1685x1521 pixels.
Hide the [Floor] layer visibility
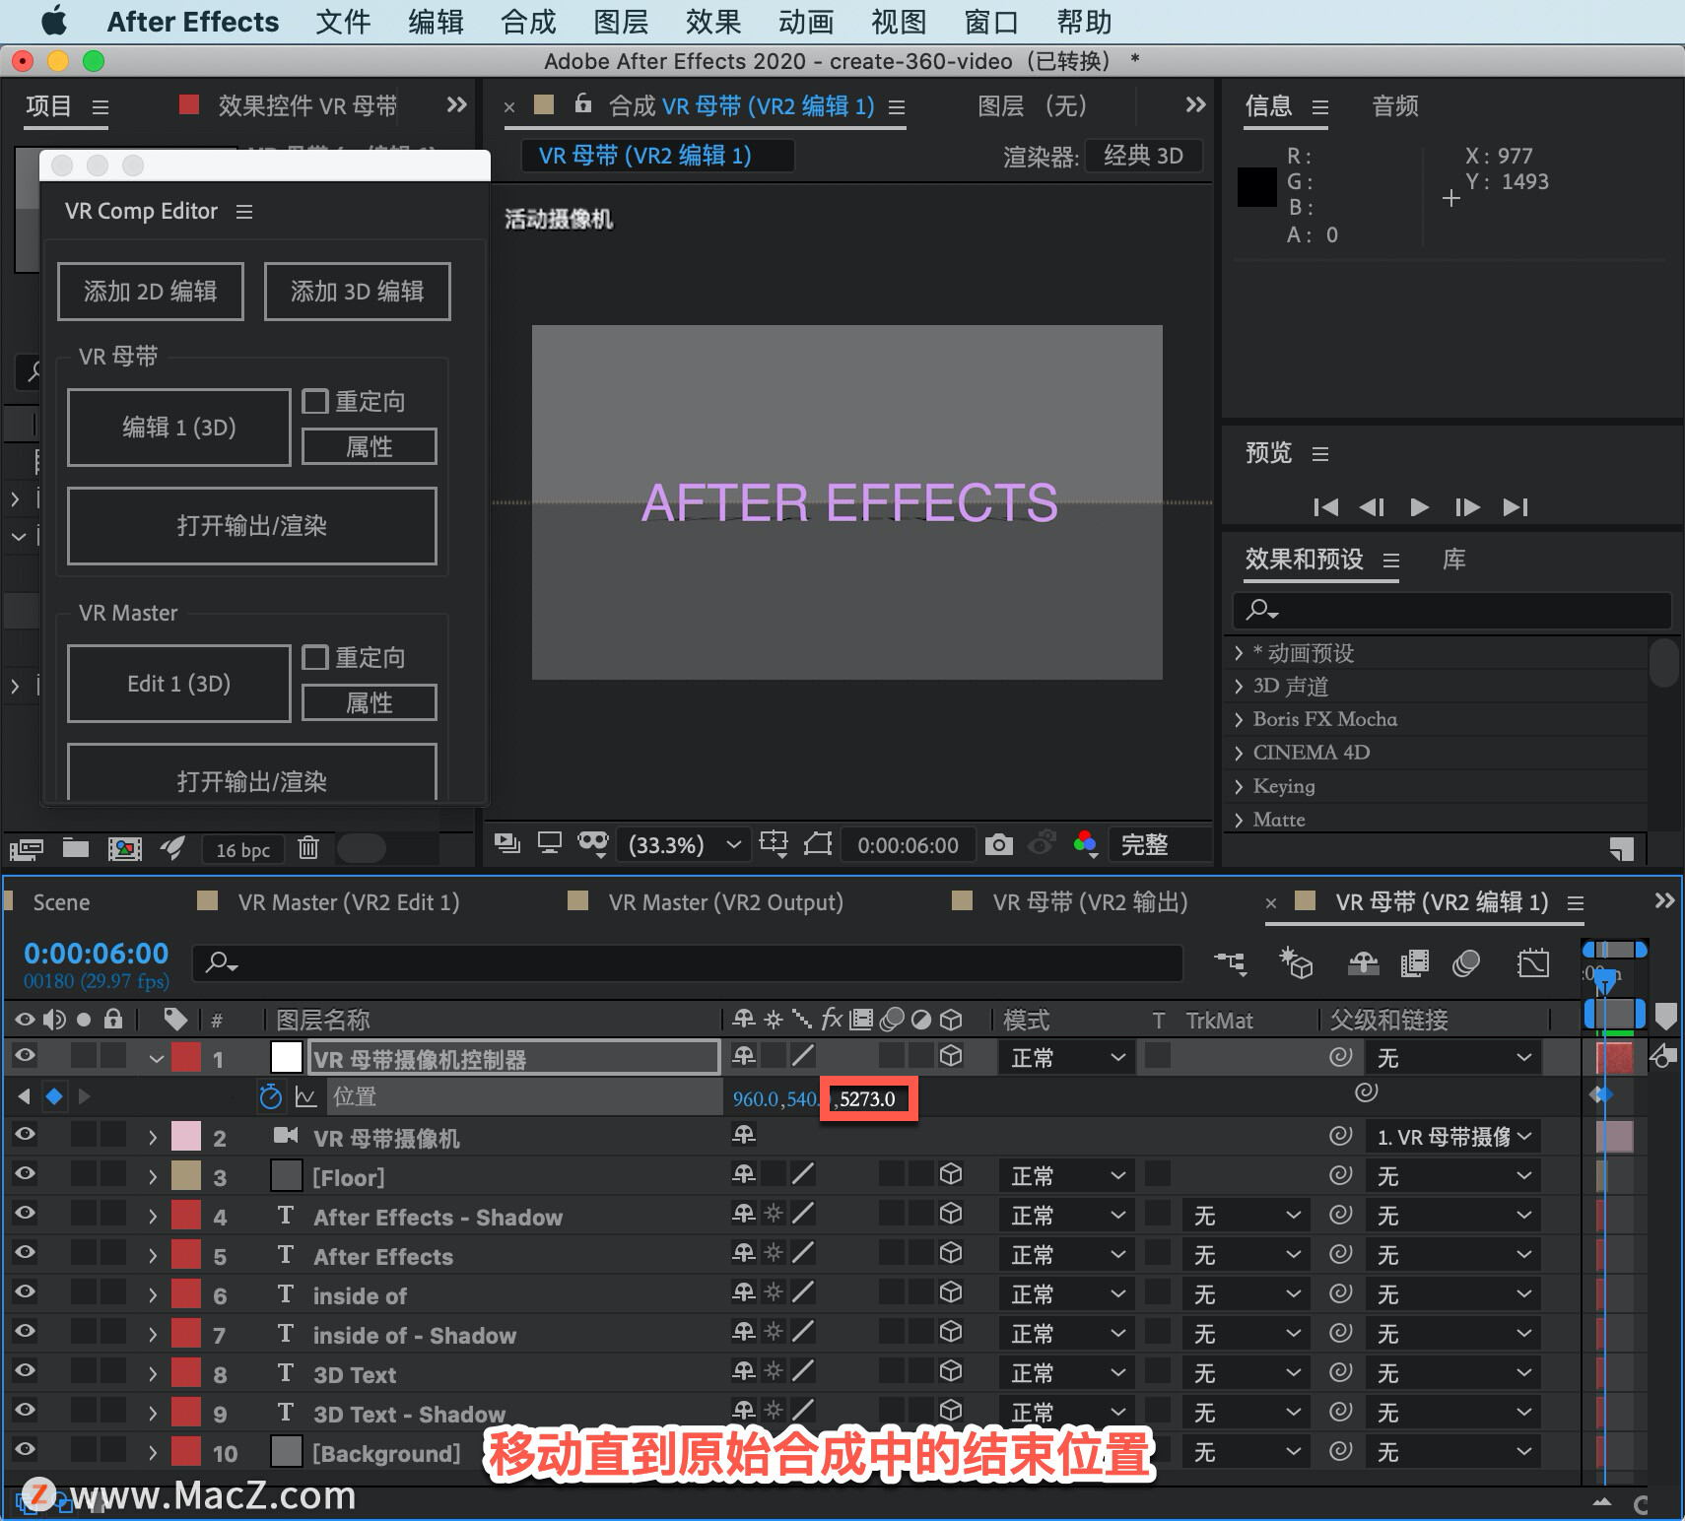click(25, 1173)
